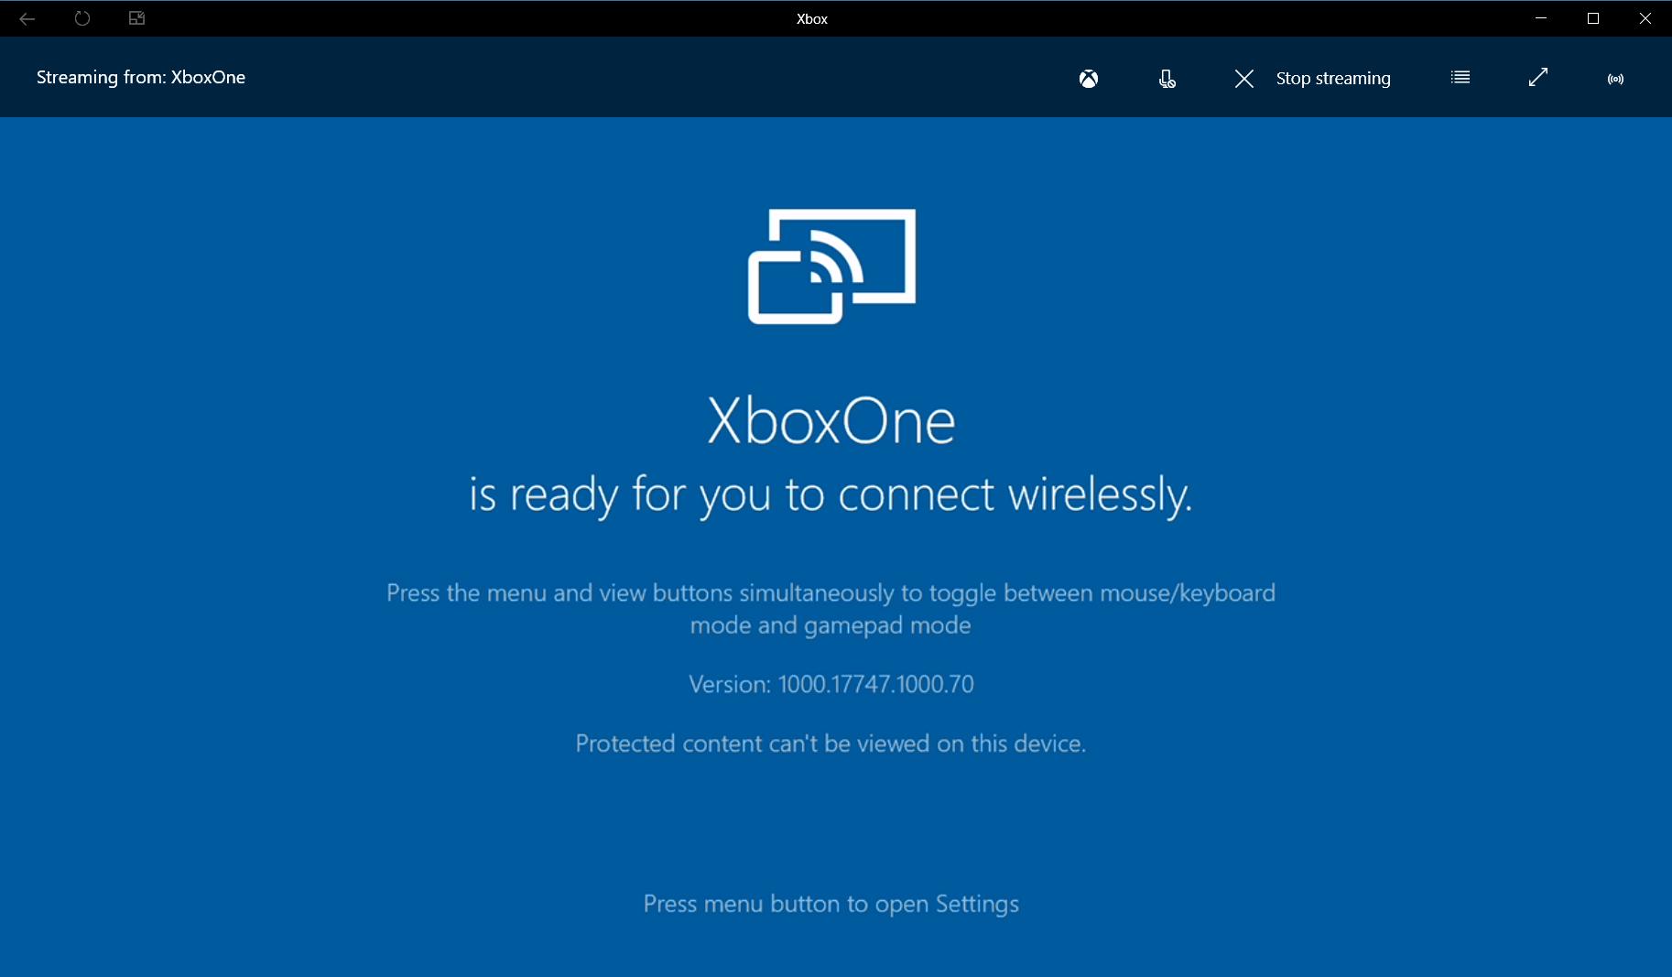The image size is (1672, 977).
Task: Click the X icon beside Stop streaming
Action: (x=1243, y=79)
